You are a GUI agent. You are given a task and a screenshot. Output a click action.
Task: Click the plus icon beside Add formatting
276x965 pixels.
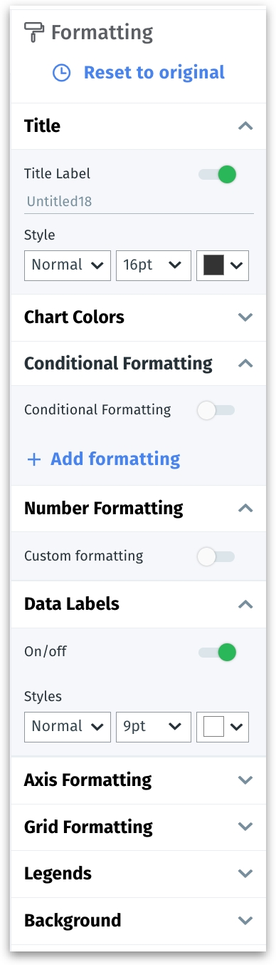point(33,459)
